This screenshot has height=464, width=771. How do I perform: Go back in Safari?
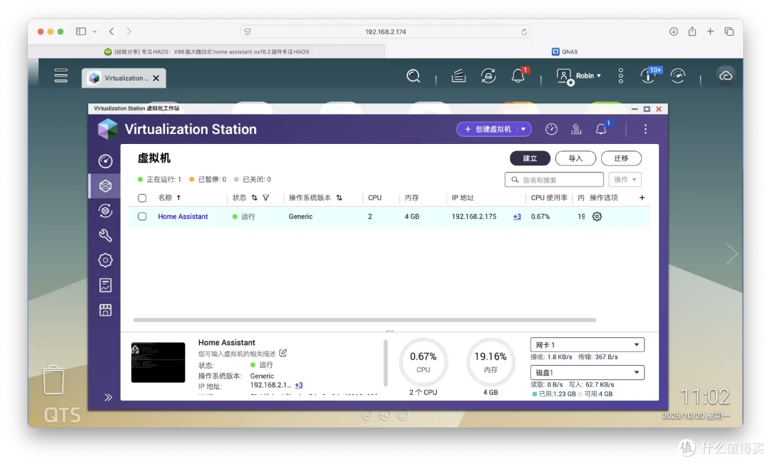coord(111,31)
